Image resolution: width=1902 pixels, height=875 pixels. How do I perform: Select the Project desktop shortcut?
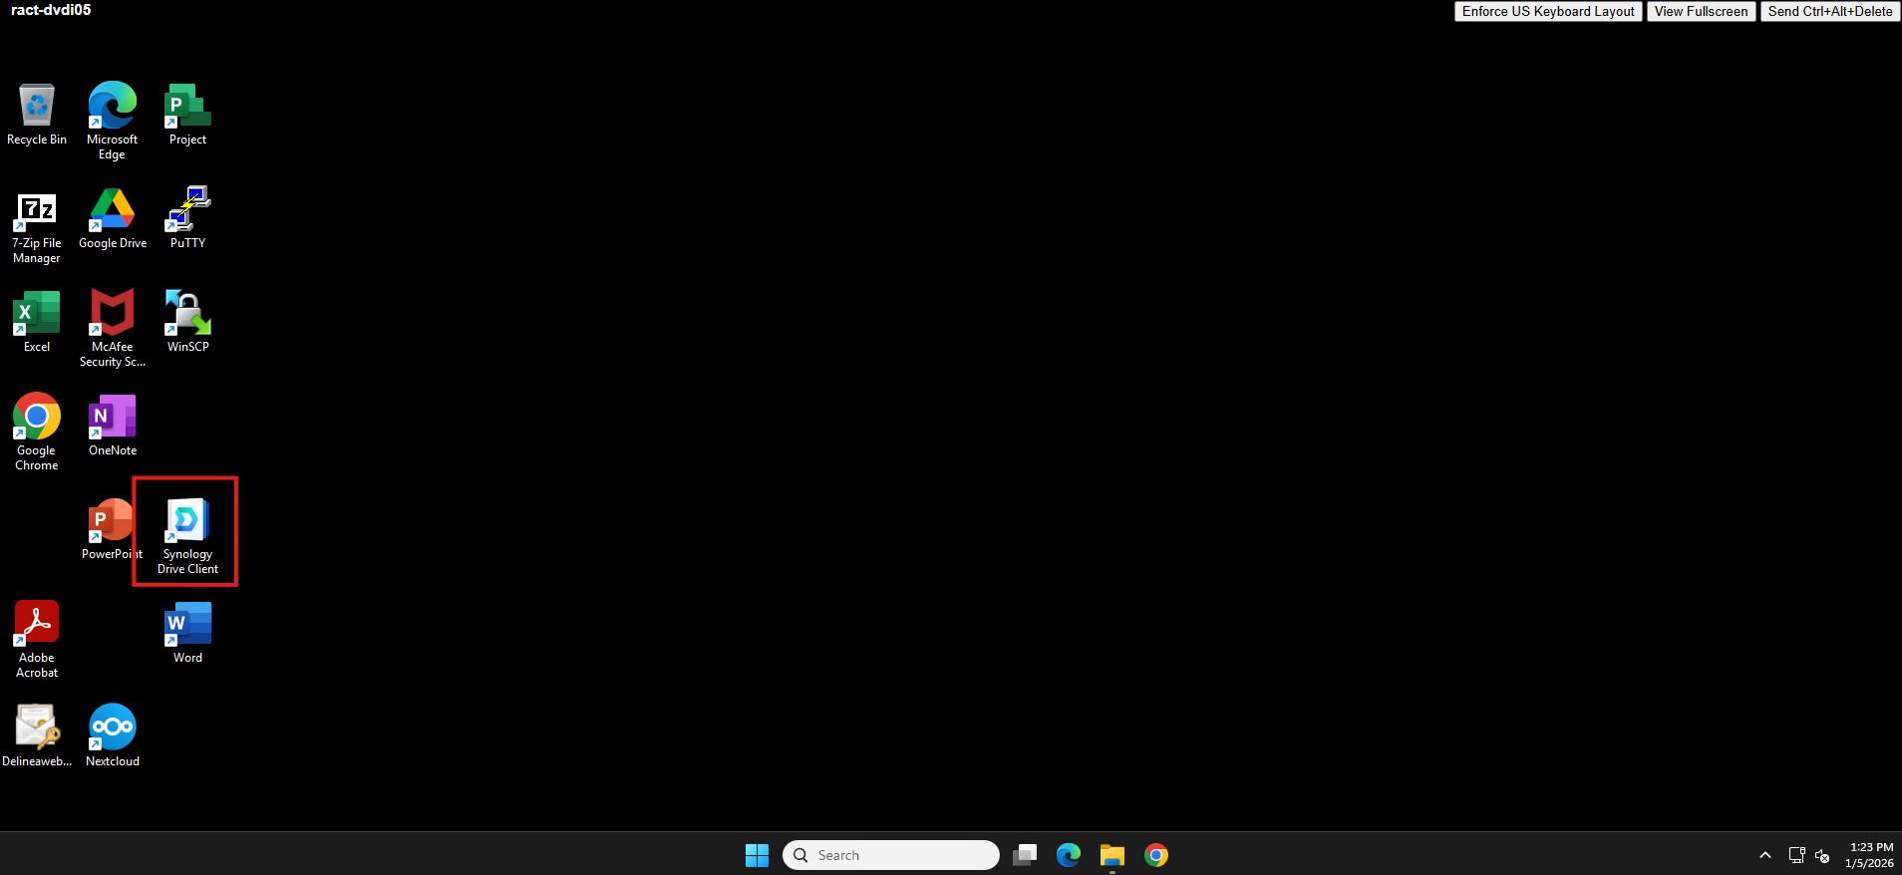(187, 115)
